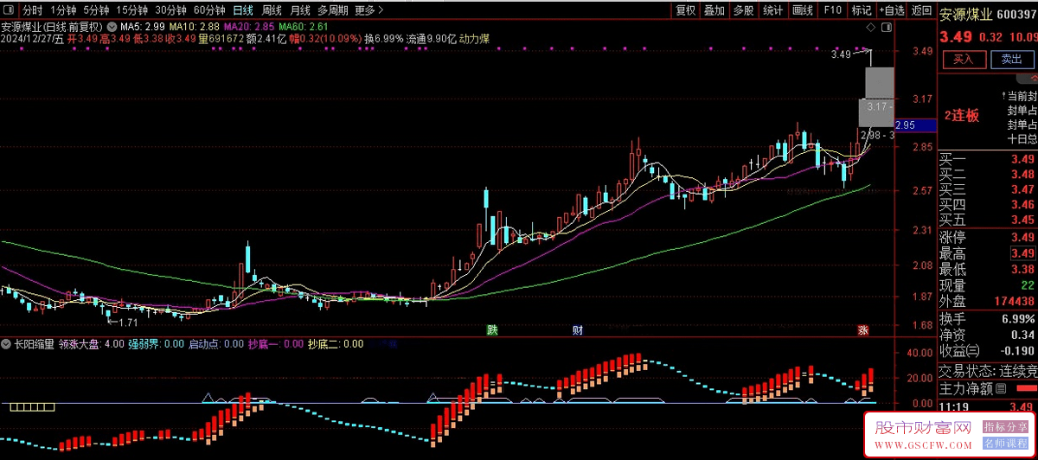The width and height of the screenshot is (1038, 460).
Task: Click the 卖出 sell button
Action: coord(1011,60)
